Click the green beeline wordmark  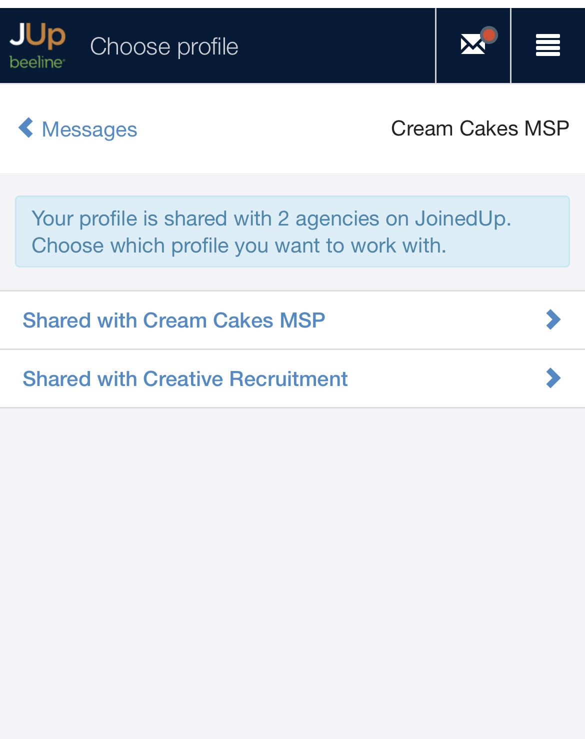coord(37,62)
